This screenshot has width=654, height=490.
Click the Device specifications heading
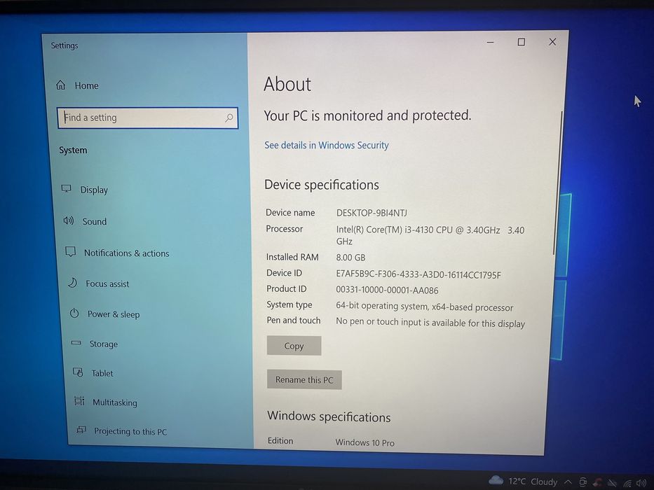pos(322,185)
